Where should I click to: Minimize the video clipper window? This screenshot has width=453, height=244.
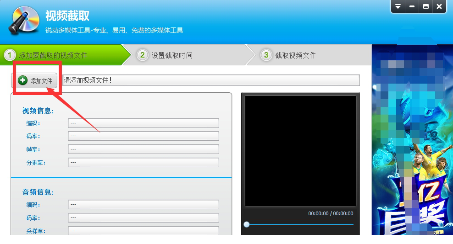pyautogui.click(x=412, y=6)
